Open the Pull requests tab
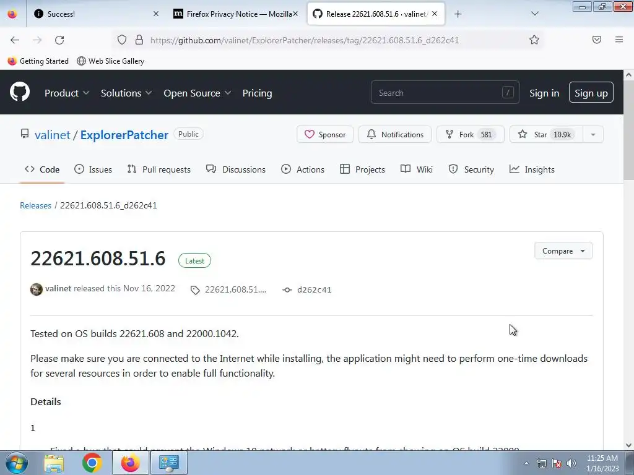 pos(159,169)
